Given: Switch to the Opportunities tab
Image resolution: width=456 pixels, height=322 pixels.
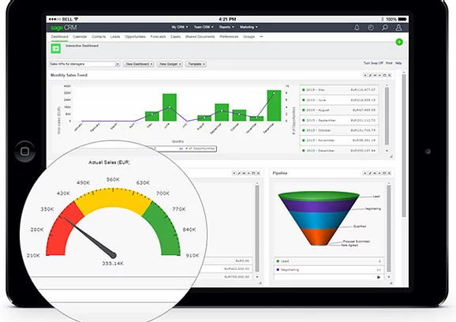Looking at the screenshot, I should [135, 36].
